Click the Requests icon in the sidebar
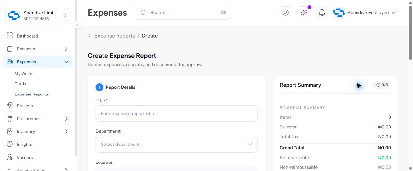Screen dimensions: 413x171 [10, 49]
